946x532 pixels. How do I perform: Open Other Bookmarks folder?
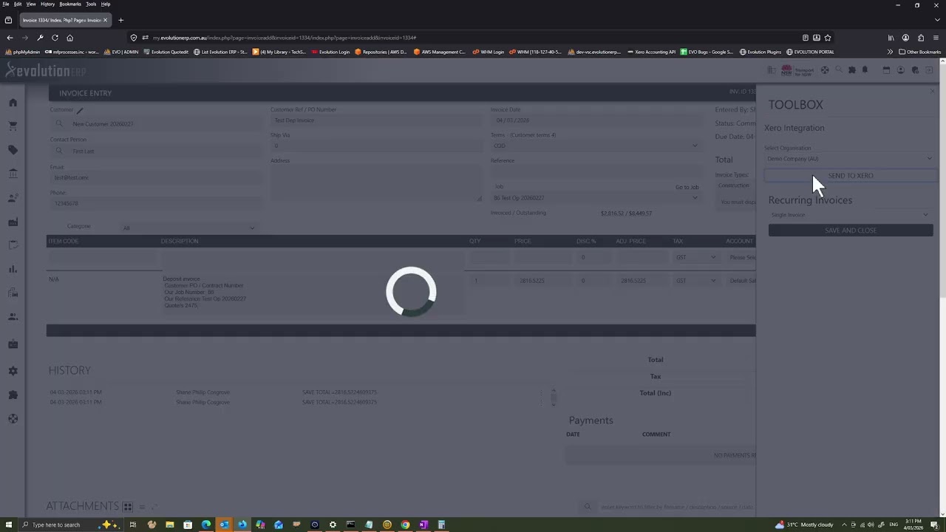(919, 52)
